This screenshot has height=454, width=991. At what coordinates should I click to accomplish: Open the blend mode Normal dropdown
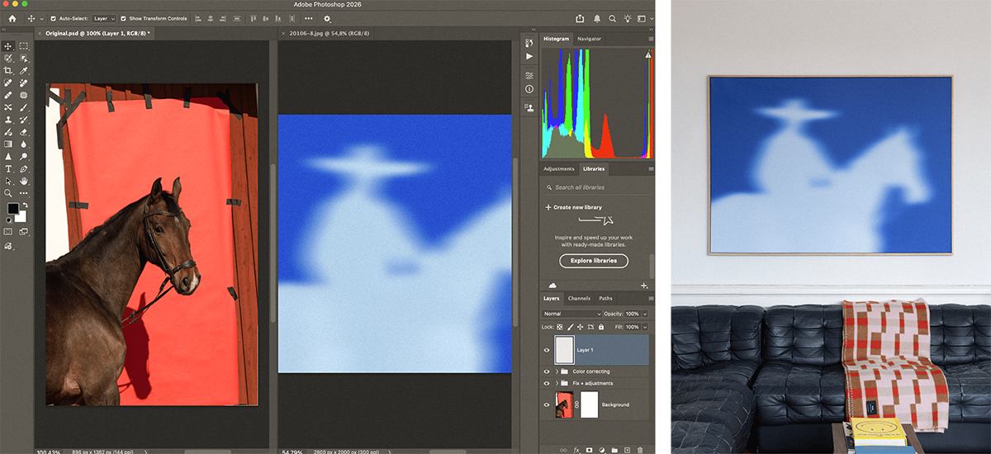571,314
